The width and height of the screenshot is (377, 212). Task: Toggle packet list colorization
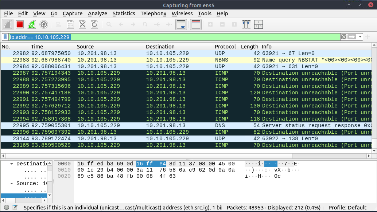196,24
